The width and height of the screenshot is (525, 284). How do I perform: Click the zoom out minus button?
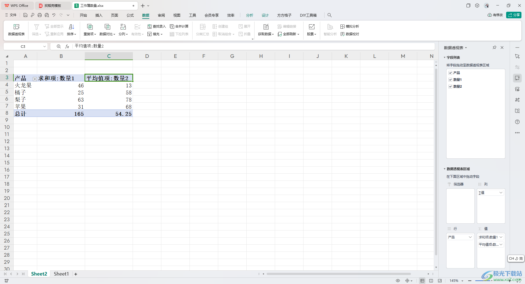[x=470, y=281]
